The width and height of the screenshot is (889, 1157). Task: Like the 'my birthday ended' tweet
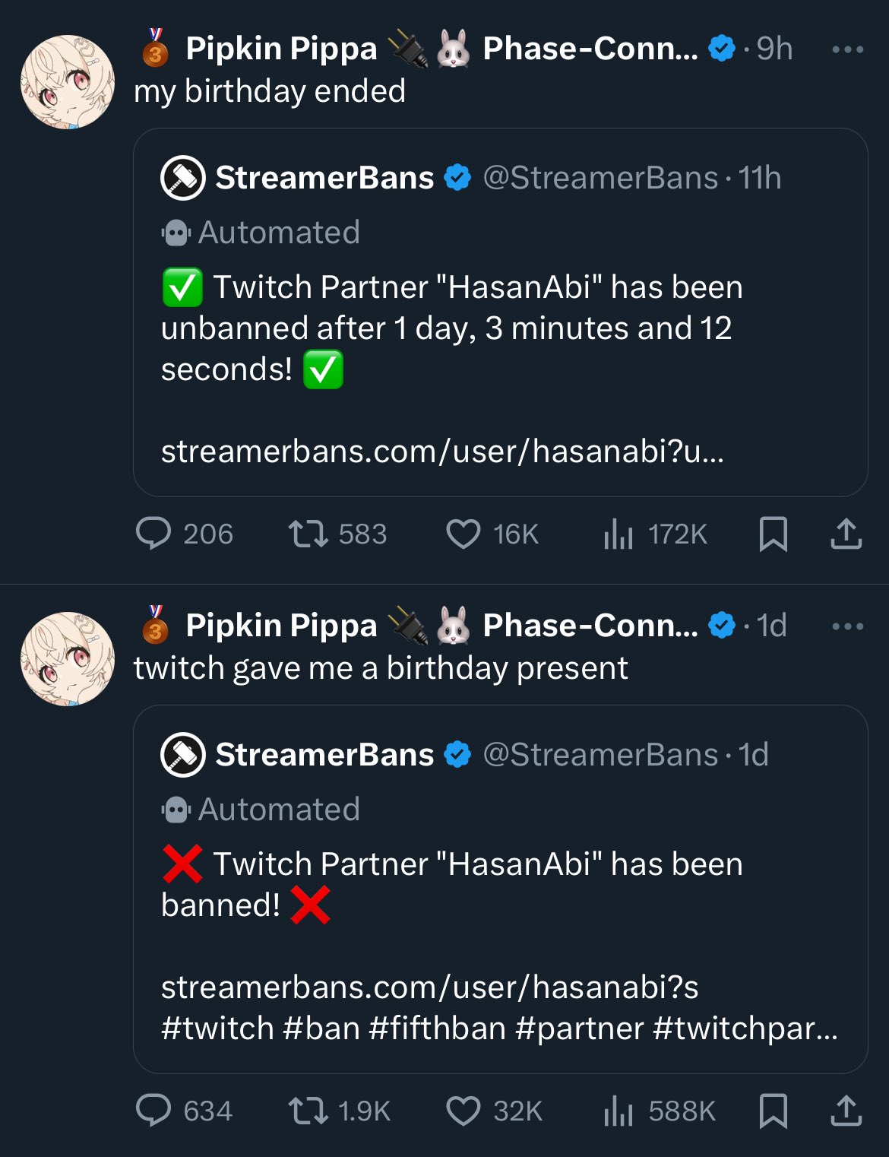[x=463, y=534]
